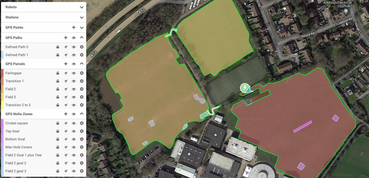
Task: Select the Transition 2 to 3 entry
Action: 18,105
